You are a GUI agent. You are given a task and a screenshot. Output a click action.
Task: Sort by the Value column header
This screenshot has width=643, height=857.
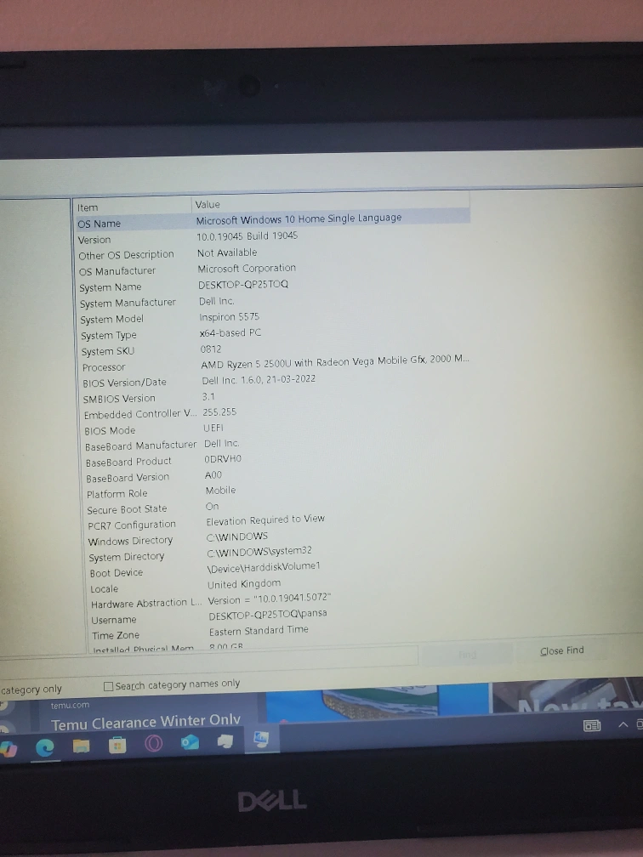click(330, 204)
